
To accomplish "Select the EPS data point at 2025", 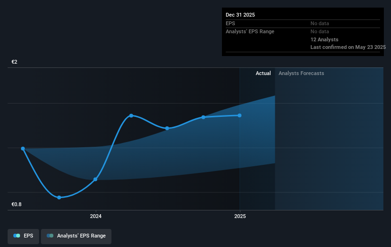I will click(240, 115).
